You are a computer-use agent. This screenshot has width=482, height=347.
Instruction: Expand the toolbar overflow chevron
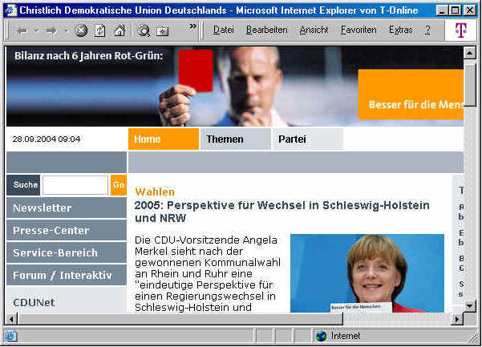(192, 26)
